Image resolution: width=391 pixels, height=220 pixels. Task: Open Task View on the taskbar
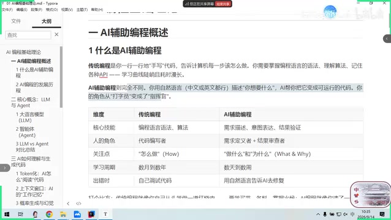point(21,214)
